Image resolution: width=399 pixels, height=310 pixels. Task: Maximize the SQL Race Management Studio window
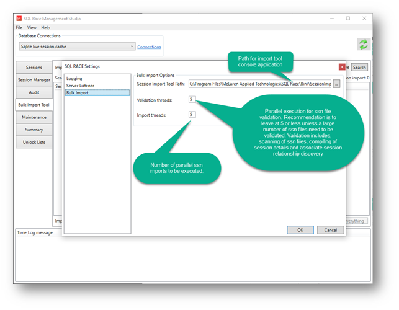pos(348,19)
